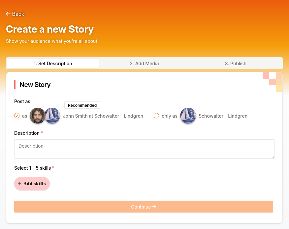Select the 'as John Smith' radio button

pyautogui.click(x=17, y=116)
